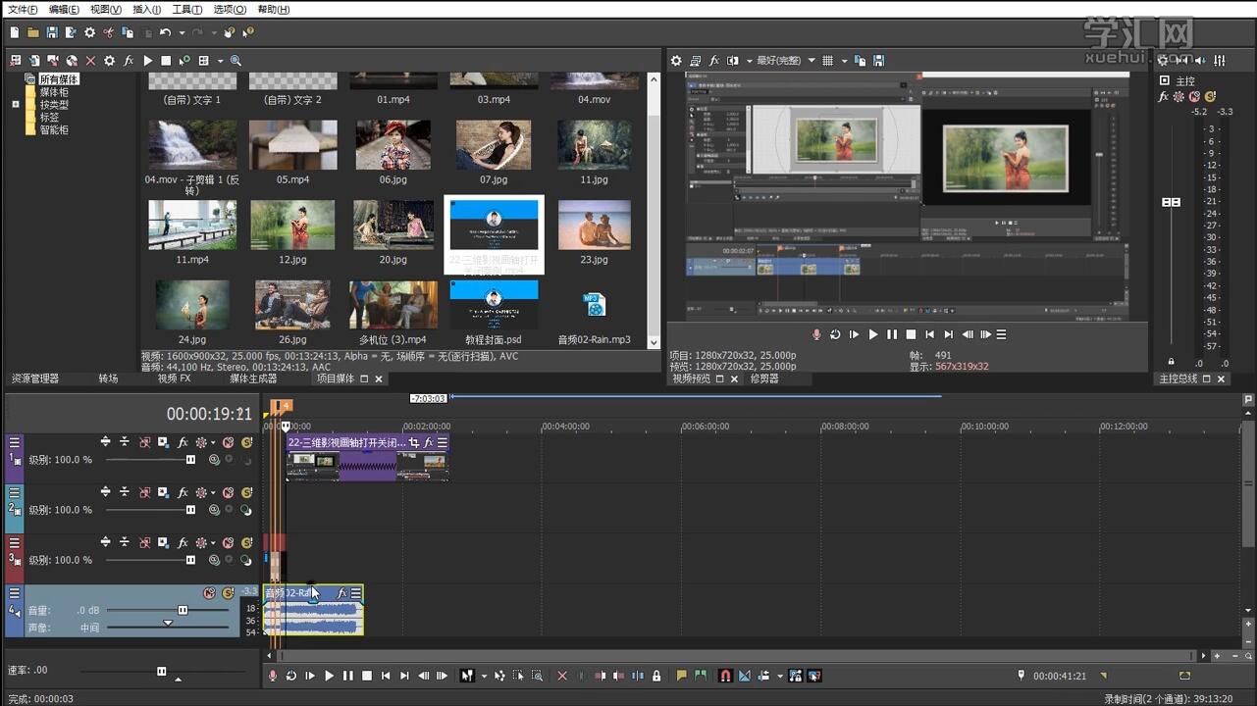Mute video track 1

click(228, 443)
